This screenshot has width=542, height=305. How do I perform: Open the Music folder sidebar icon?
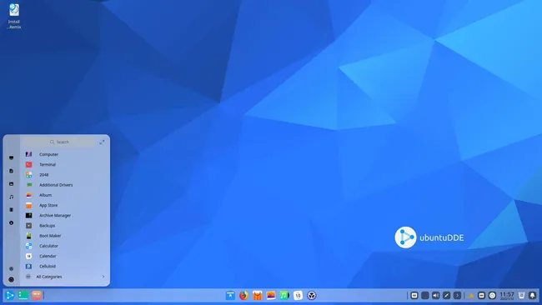pyautogui.click(x=12, y=197)
